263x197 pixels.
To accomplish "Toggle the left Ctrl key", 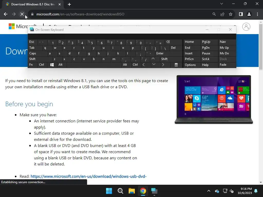I will tap(42, 65).
